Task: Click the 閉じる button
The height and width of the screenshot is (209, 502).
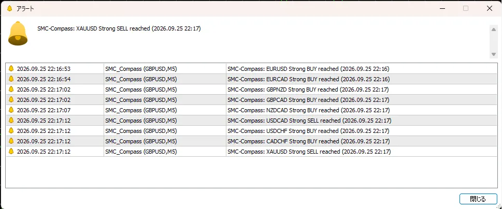Action: tap(478, 199)
